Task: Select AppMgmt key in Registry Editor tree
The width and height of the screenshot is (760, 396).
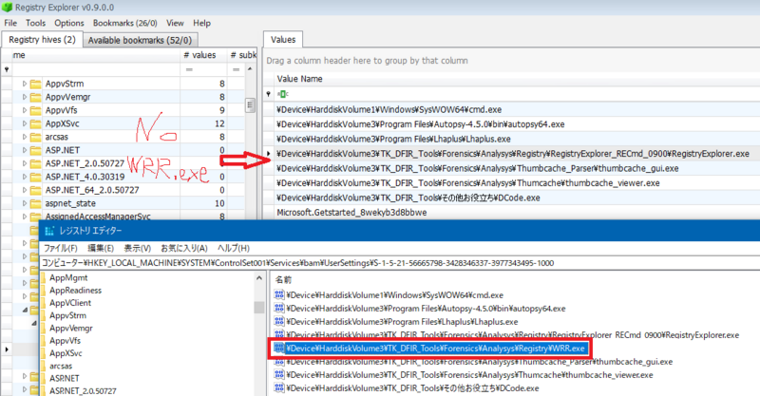Action: 68,277
